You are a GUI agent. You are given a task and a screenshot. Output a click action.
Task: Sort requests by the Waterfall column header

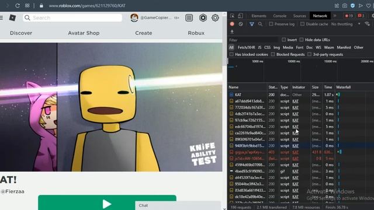tap(355, 87)
